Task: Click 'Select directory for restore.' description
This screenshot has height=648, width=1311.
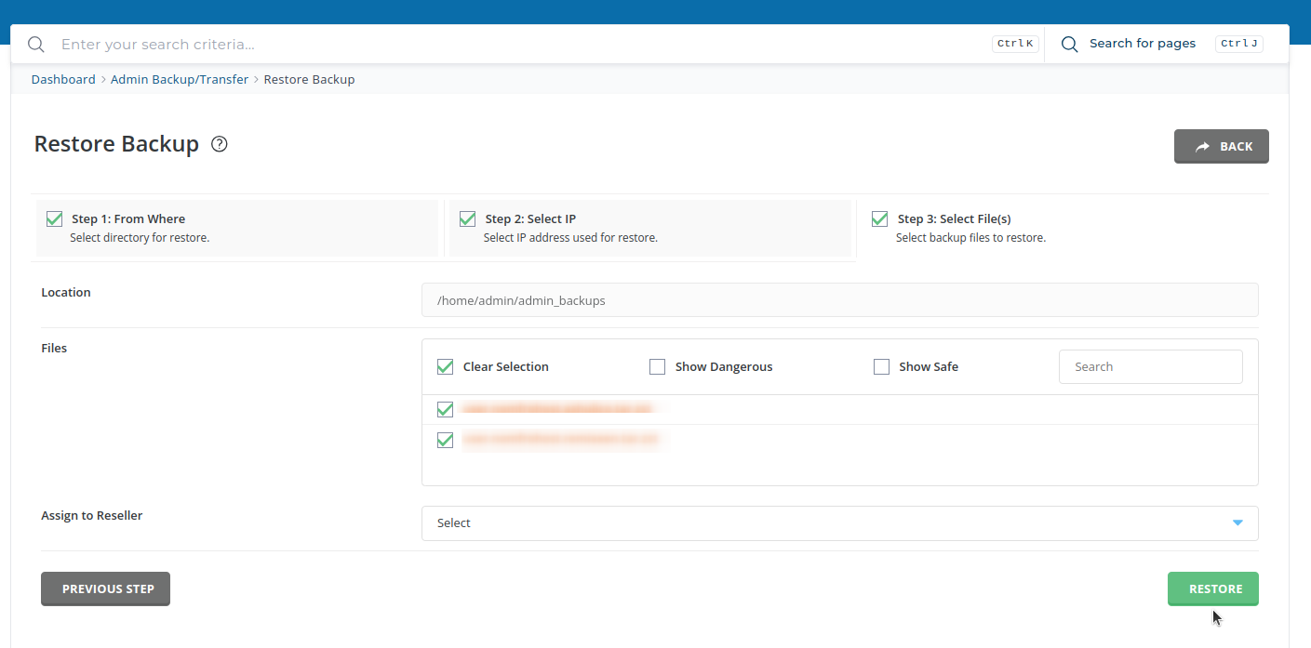Action: (140, 238)
